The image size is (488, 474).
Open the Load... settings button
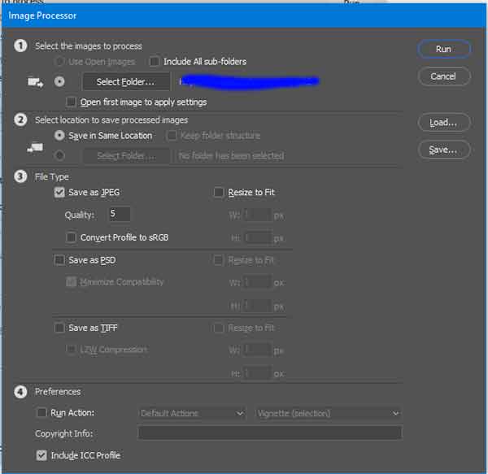pos(444,122)
